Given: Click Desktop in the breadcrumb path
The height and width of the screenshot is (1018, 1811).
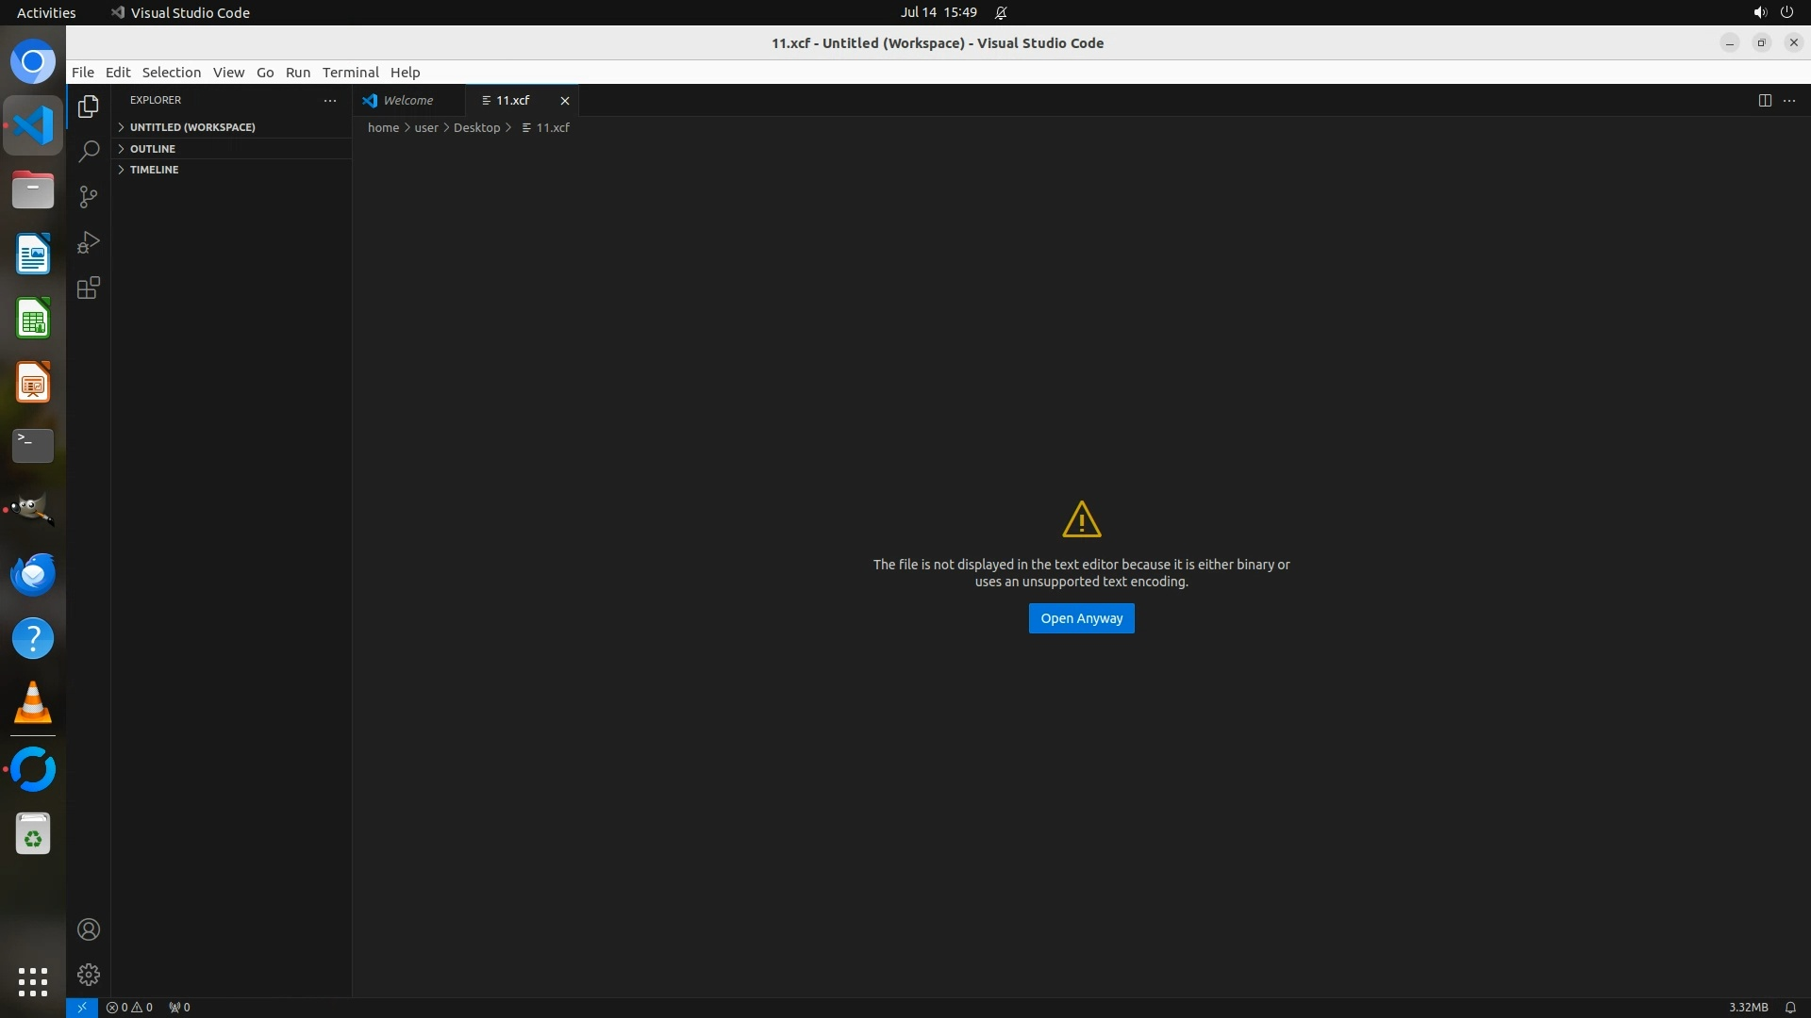Looking at the screenshot, I should click(476, 127).
